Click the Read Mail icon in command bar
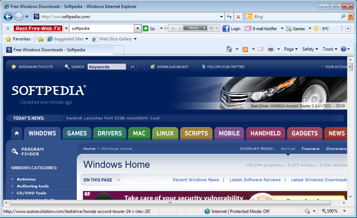This screenshot has height=218, width=357. (261, 49)
